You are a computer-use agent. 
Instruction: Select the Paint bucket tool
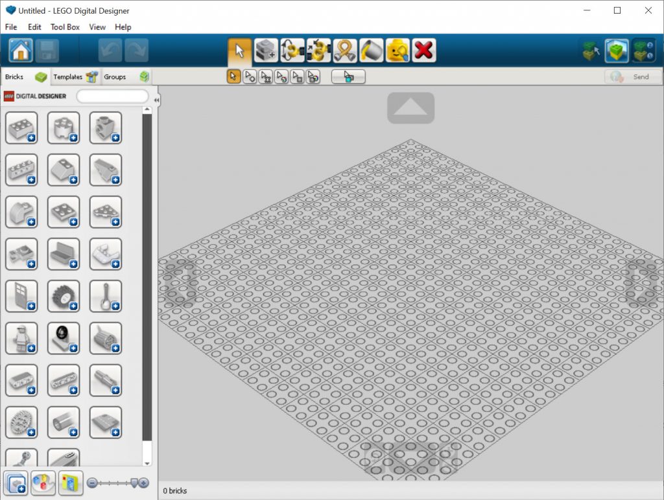click(x=372, y=51)
